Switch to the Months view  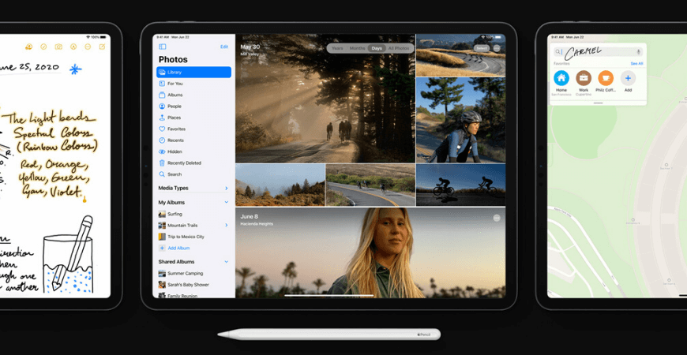point(357,48)
